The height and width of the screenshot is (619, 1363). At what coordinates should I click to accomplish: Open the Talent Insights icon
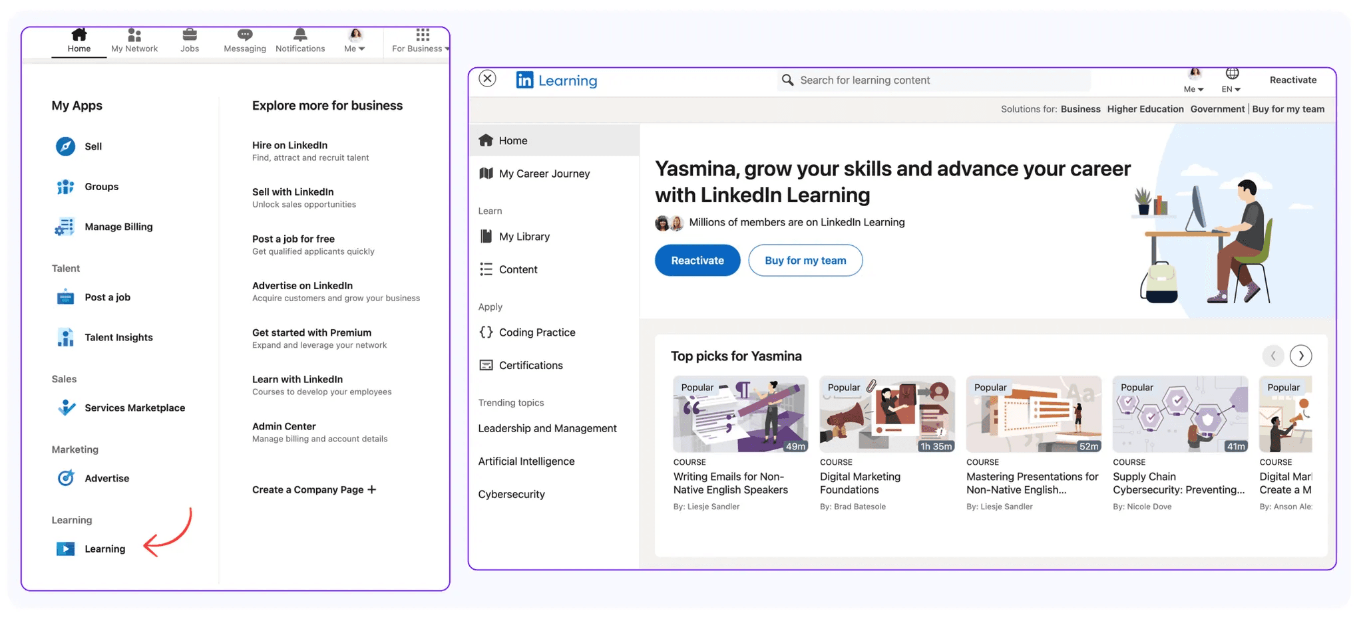65,337
